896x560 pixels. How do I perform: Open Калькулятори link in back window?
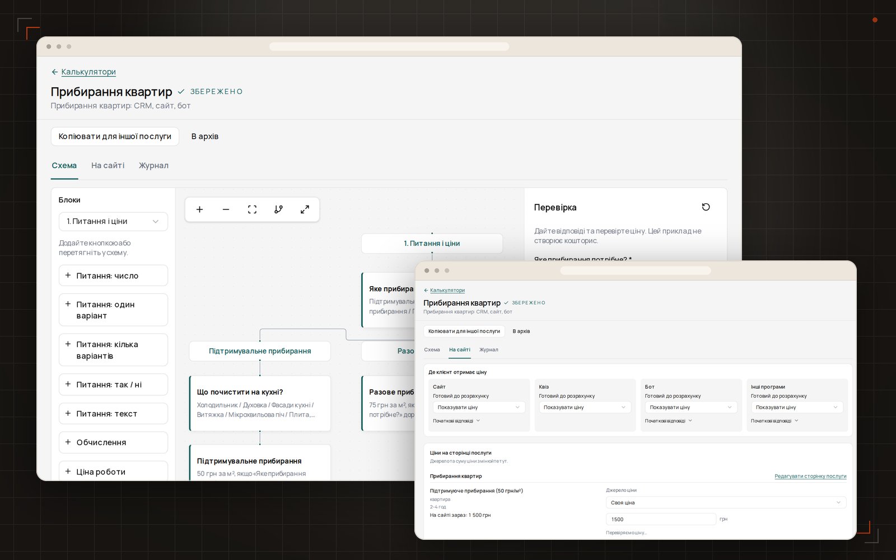coord(88,72)
